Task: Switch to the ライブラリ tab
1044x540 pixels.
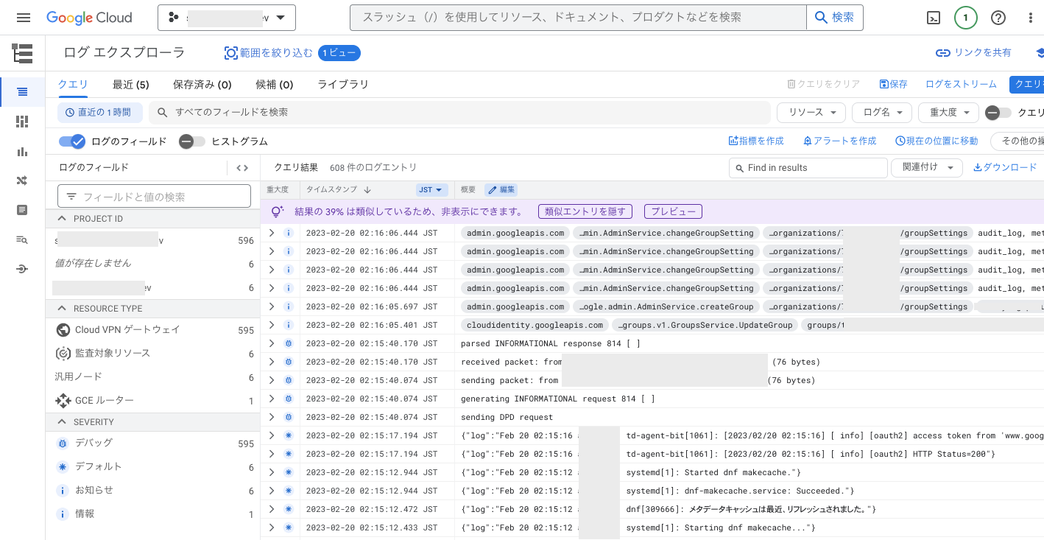Action: tap(342, 85)
